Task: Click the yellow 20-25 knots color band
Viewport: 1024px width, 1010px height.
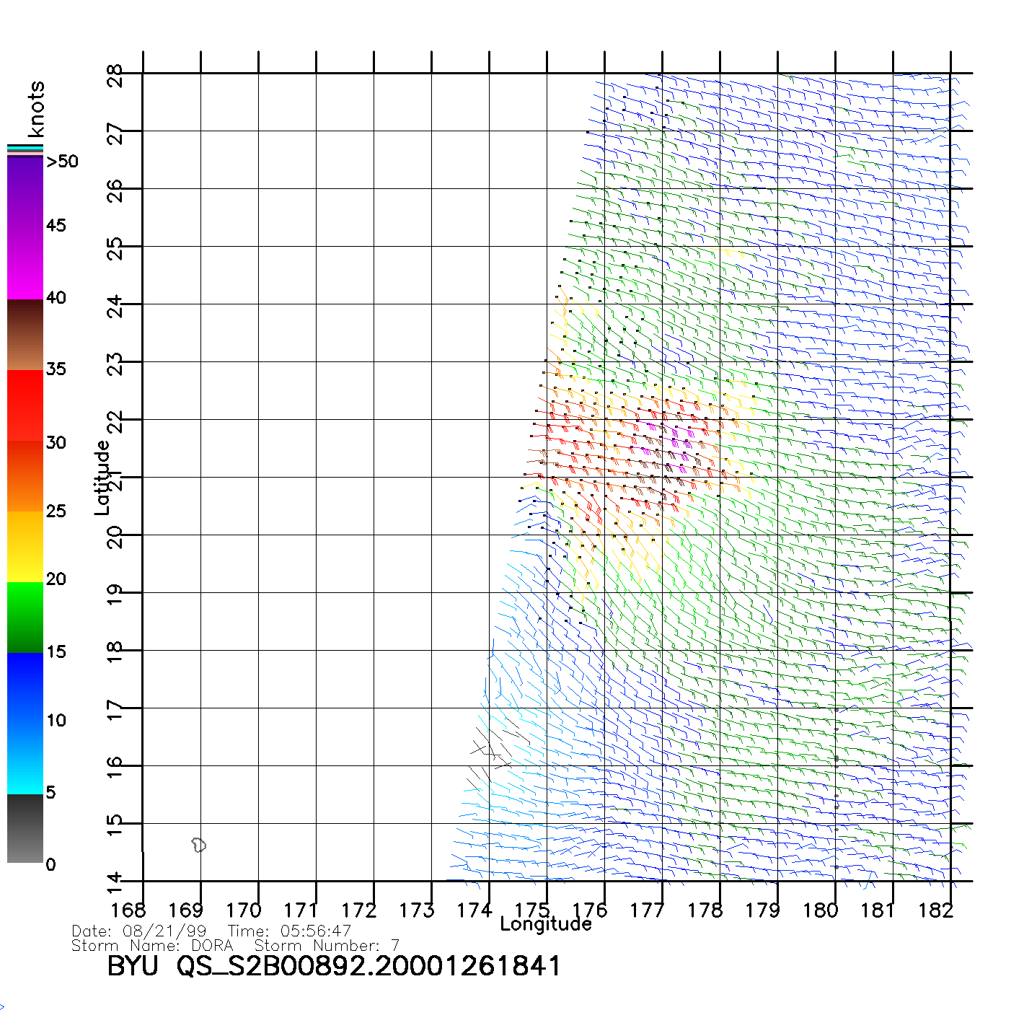Action: coord(25,547)
